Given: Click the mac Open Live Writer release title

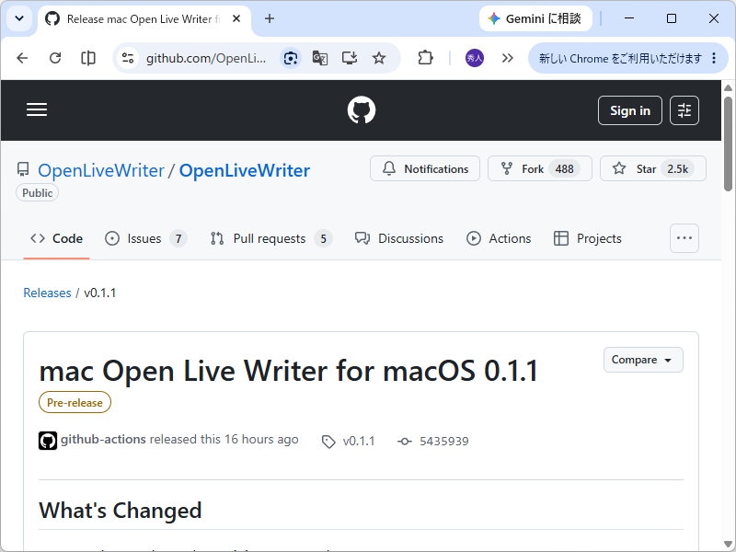Looking at the screenshot, I should (289, 371).
